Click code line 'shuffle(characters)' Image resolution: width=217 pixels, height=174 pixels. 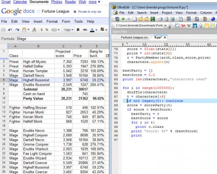click(x=147, y=92)
